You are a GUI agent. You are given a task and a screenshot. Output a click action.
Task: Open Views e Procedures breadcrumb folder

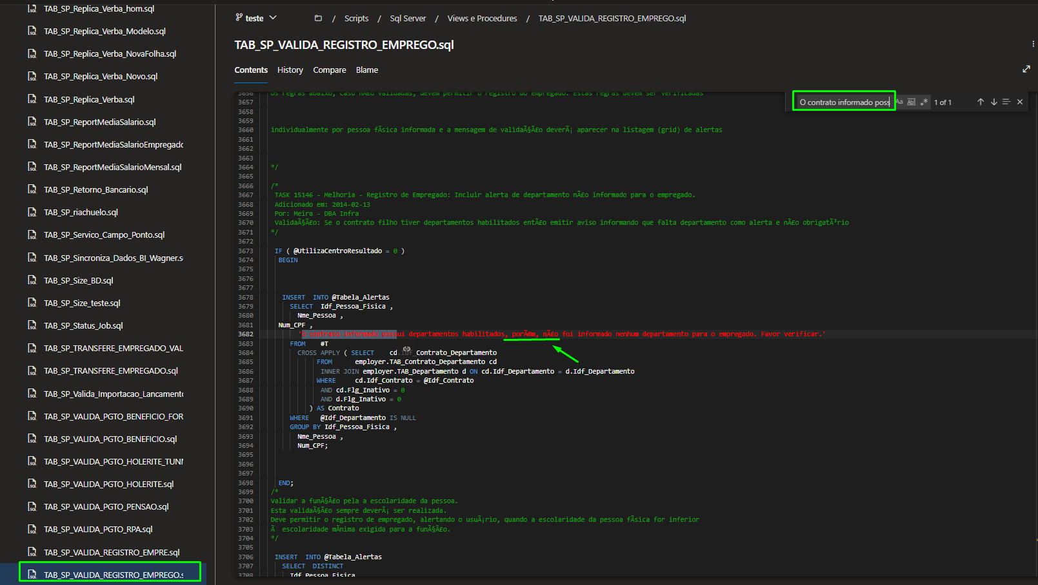482,18
